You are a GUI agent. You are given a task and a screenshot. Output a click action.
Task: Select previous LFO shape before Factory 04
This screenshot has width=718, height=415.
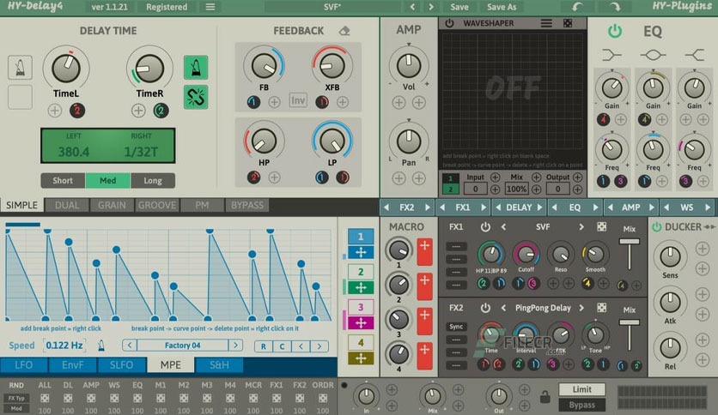click(x=130, y=345)
